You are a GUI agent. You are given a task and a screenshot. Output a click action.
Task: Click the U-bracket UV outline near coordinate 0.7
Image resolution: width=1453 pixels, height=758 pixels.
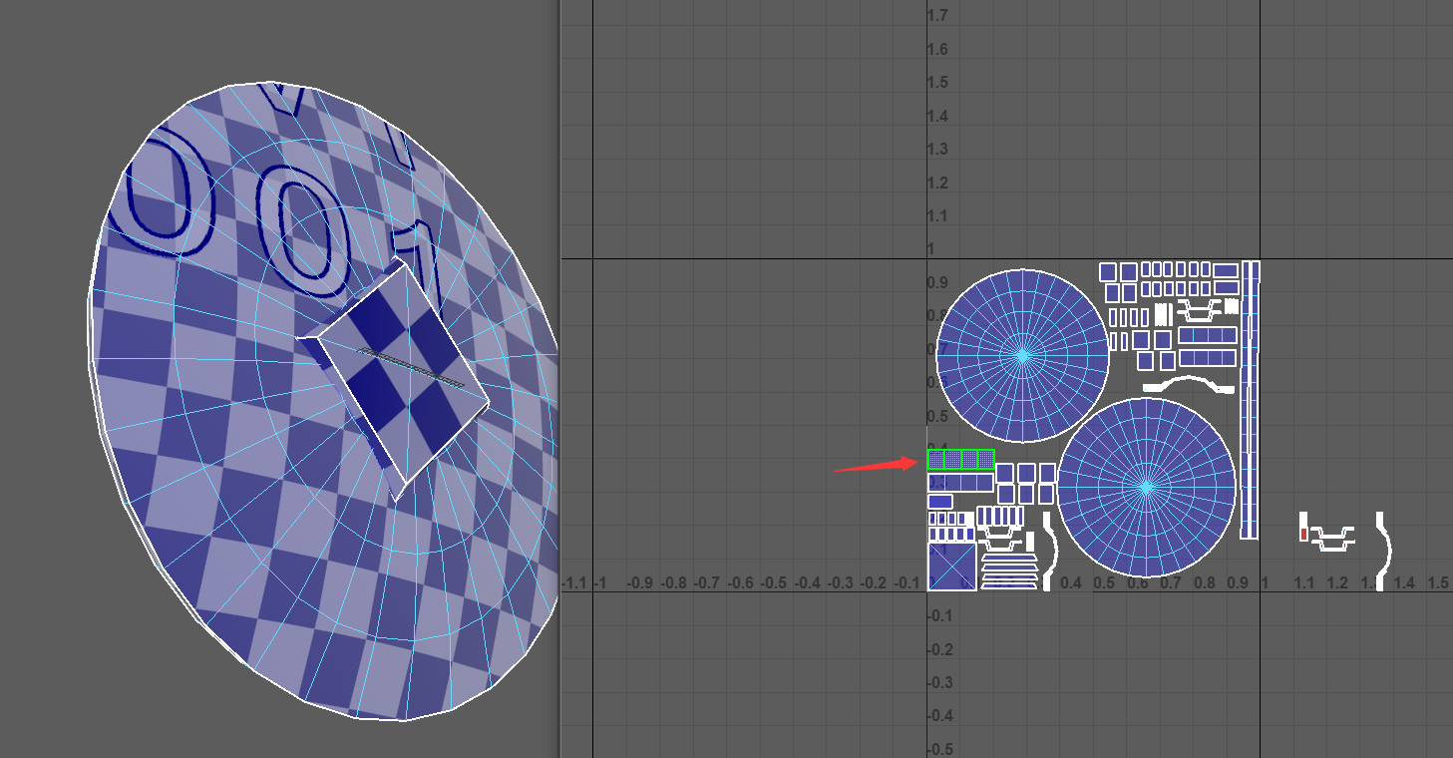tap(1200, 309)
